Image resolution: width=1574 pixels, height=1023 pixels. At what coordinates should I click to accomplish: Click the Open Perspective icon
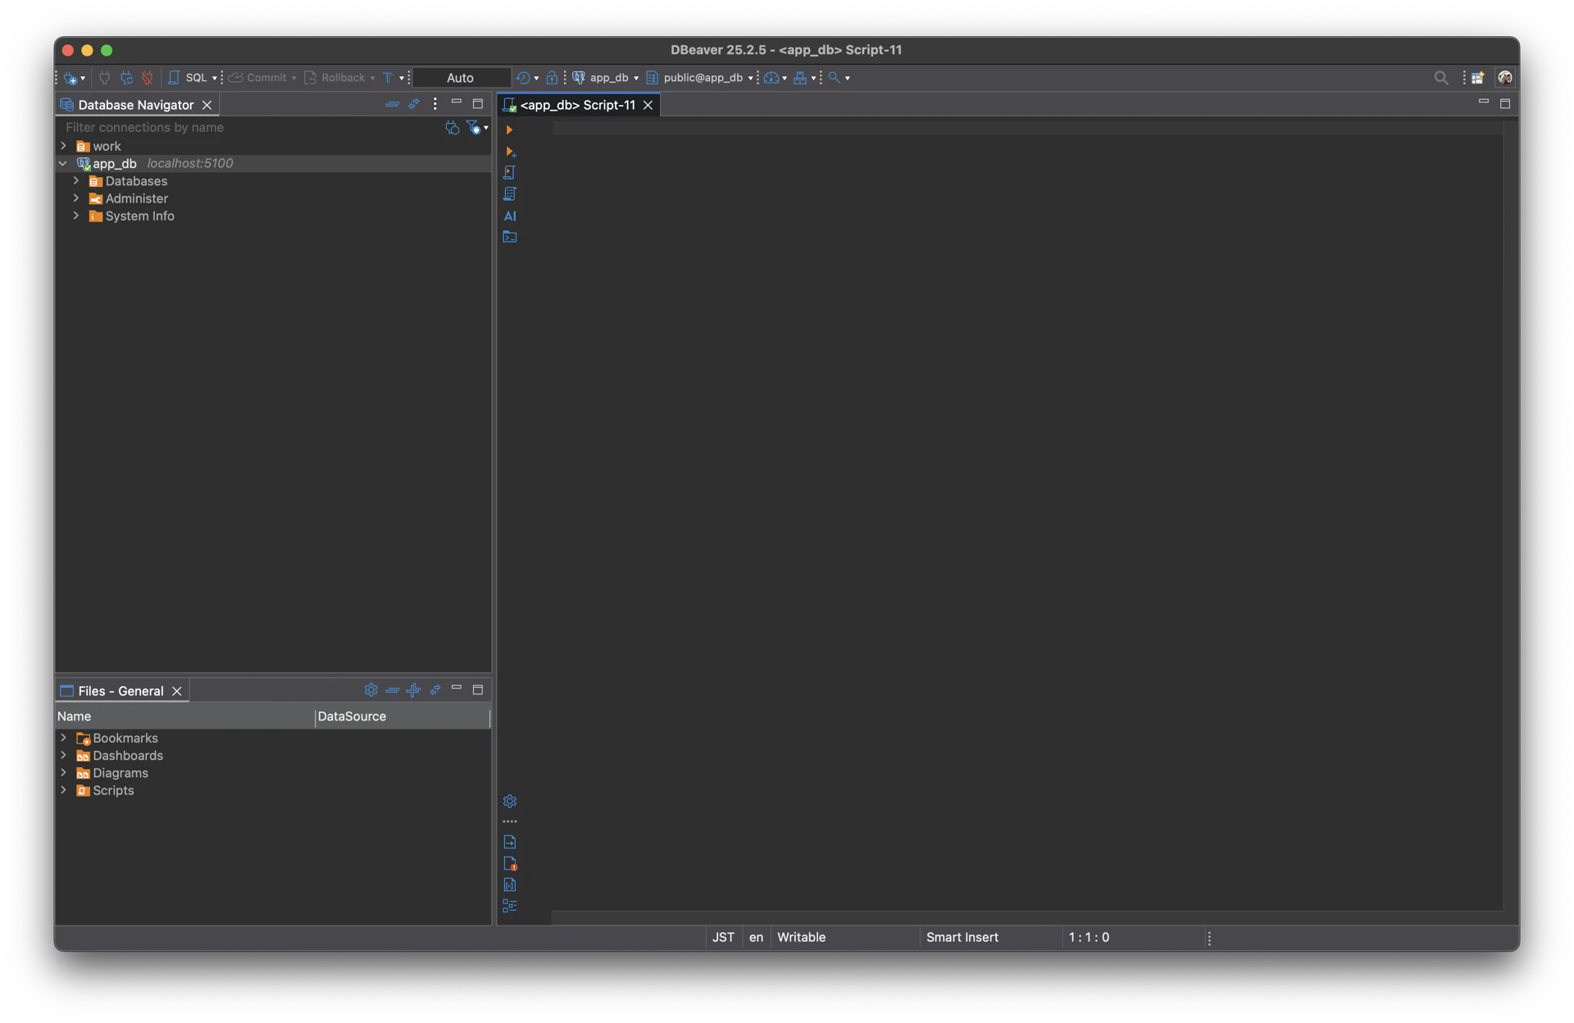[1477, 78]
